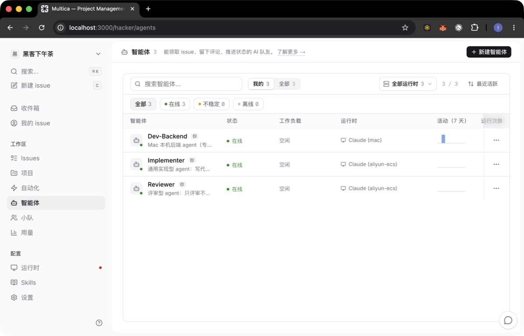This screenshot has height=336, width=524.
Task: Open the 收件箱 inbox in sidebar
Action: click(x=56, y=108)
